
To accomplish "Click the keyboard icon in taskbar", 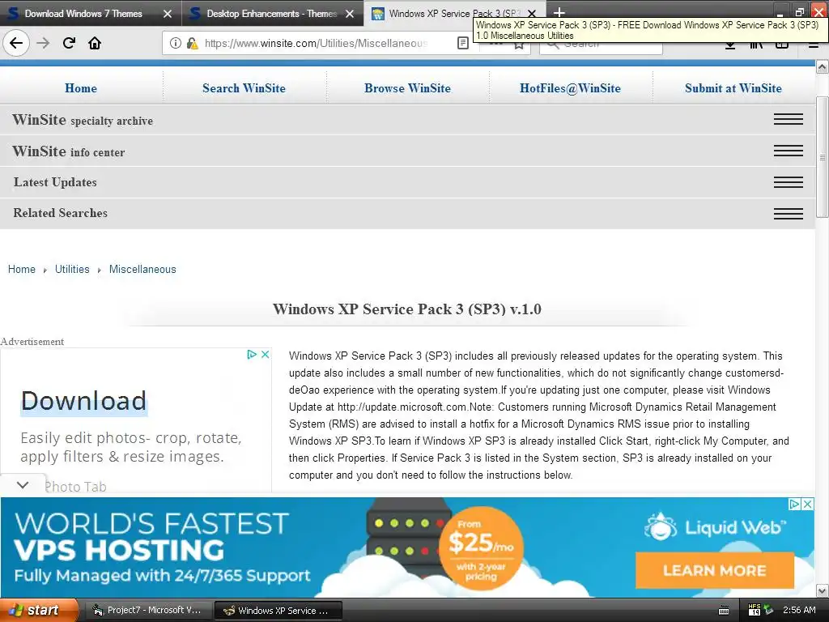I will [724, 611].
